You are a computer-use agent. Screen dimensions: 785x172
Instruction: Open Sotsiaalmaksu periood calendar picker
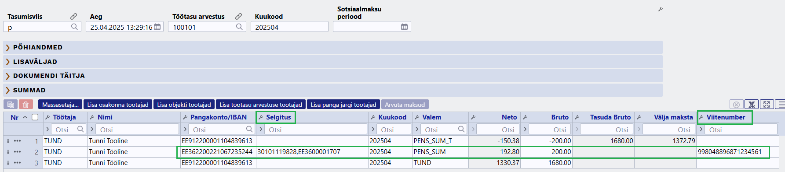(404, 27)
